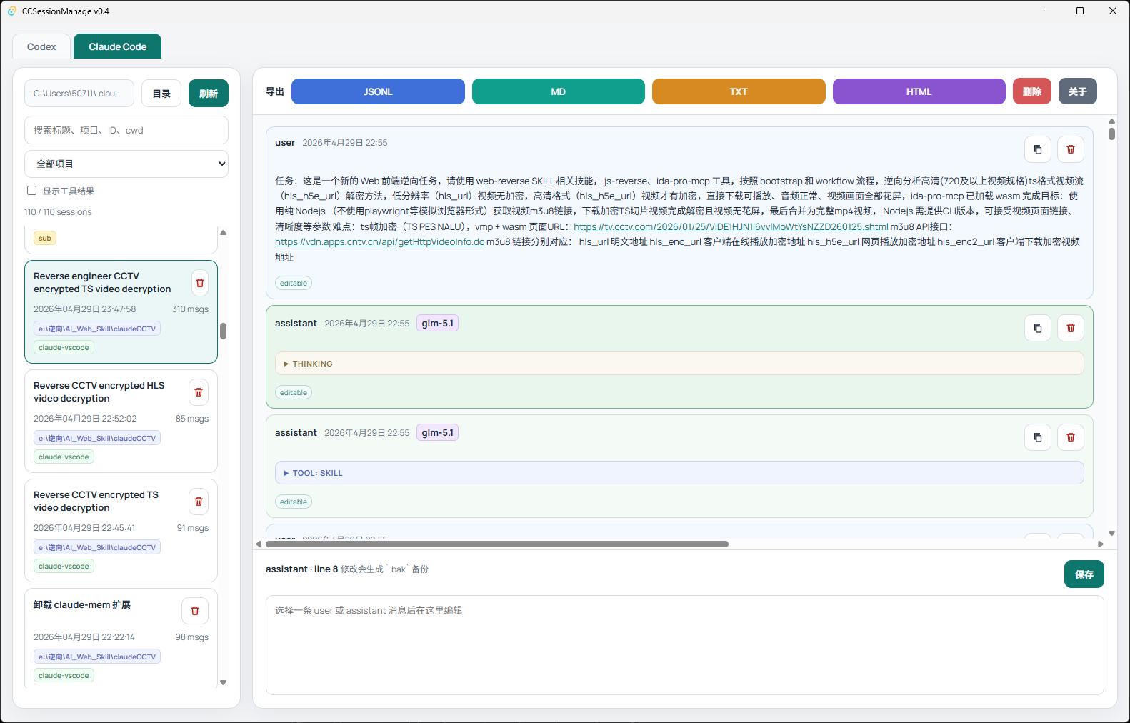Click the session list scroll-up arrow

[x=223, y=232]
